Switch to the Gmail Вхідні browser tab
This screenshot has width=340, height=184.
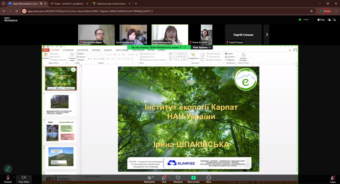pyautogui.click(x=69, y=4)
